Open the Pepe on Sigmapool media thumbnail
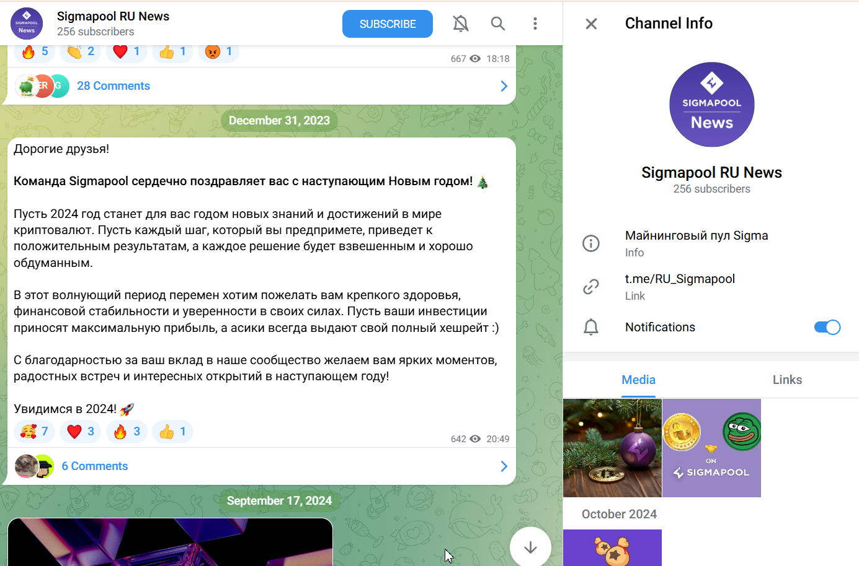The width and height of the screenshot is (859, 566). point(711,448)
